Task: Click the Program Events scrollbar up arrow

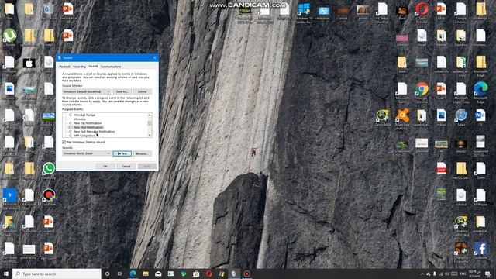Action: click(x=150, y=115)
